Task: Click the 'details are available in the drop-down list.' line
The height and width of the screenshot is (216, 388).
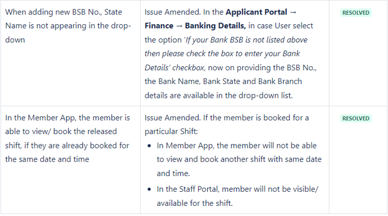Action: pos(219,96)
